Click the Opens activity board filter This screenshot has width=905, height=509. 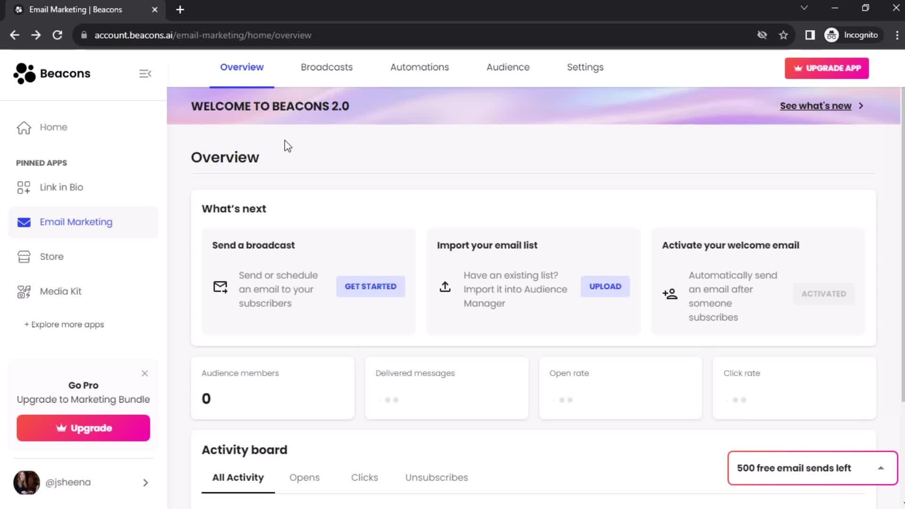[304, 477]
